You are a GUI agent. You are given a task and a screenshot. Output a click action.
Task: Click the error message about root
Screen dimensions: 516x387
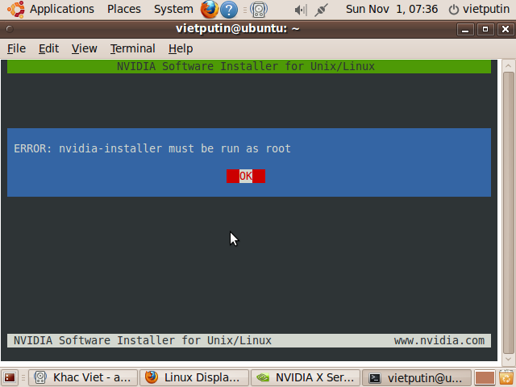[152, 148]
